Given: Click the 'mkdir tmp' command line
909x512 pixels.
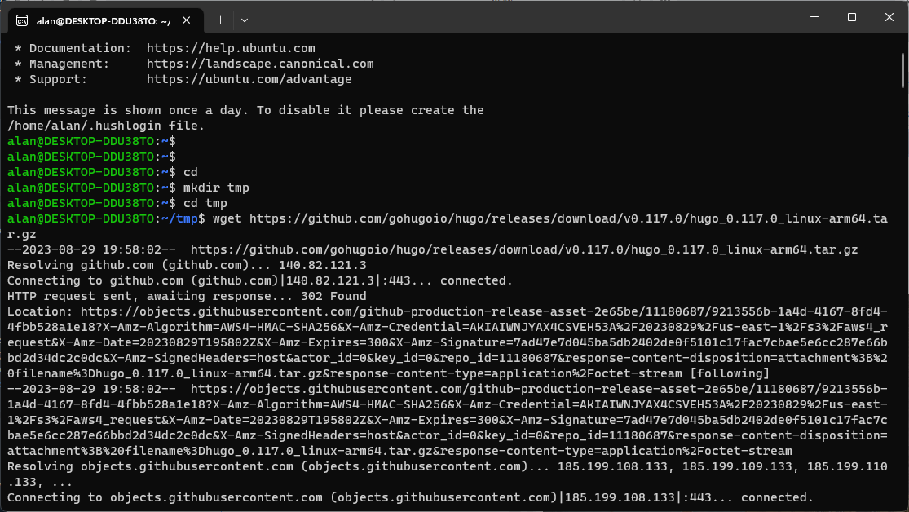Looking at the screenshot, I should coord(128,188).
